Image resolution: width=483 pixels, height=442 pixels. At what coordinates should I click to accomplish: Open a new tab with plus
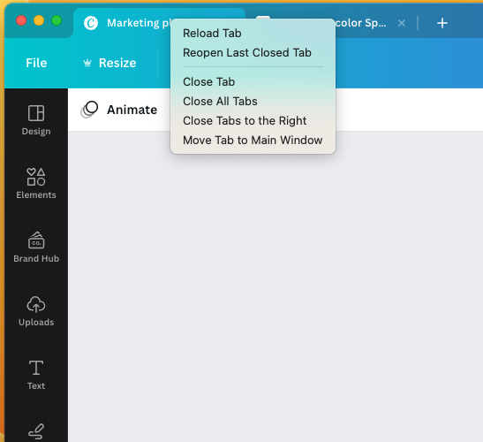pos(442,23)
